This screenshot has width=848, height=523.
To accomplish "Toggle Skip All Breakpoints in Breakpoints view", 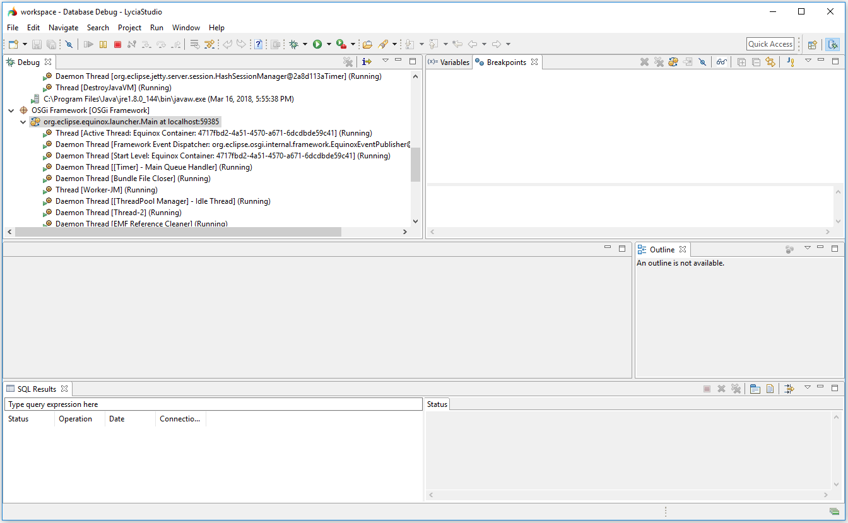I will pos(702,62).
